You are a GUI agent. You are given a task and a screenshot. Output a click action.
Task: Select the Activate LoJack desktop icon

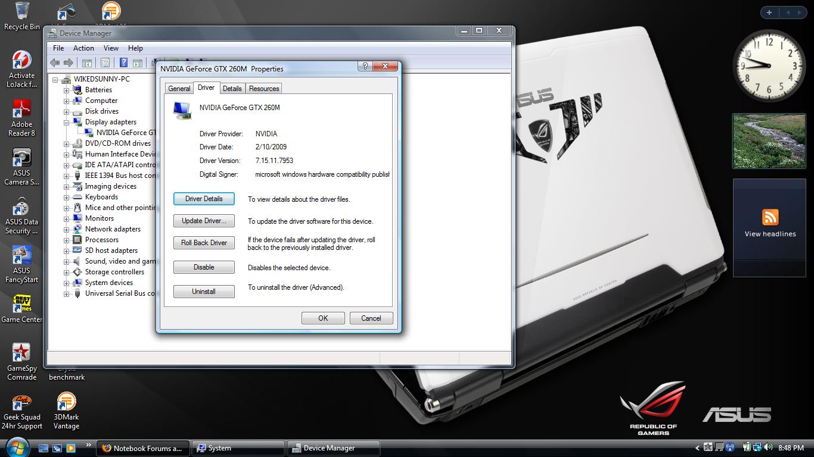22,70
